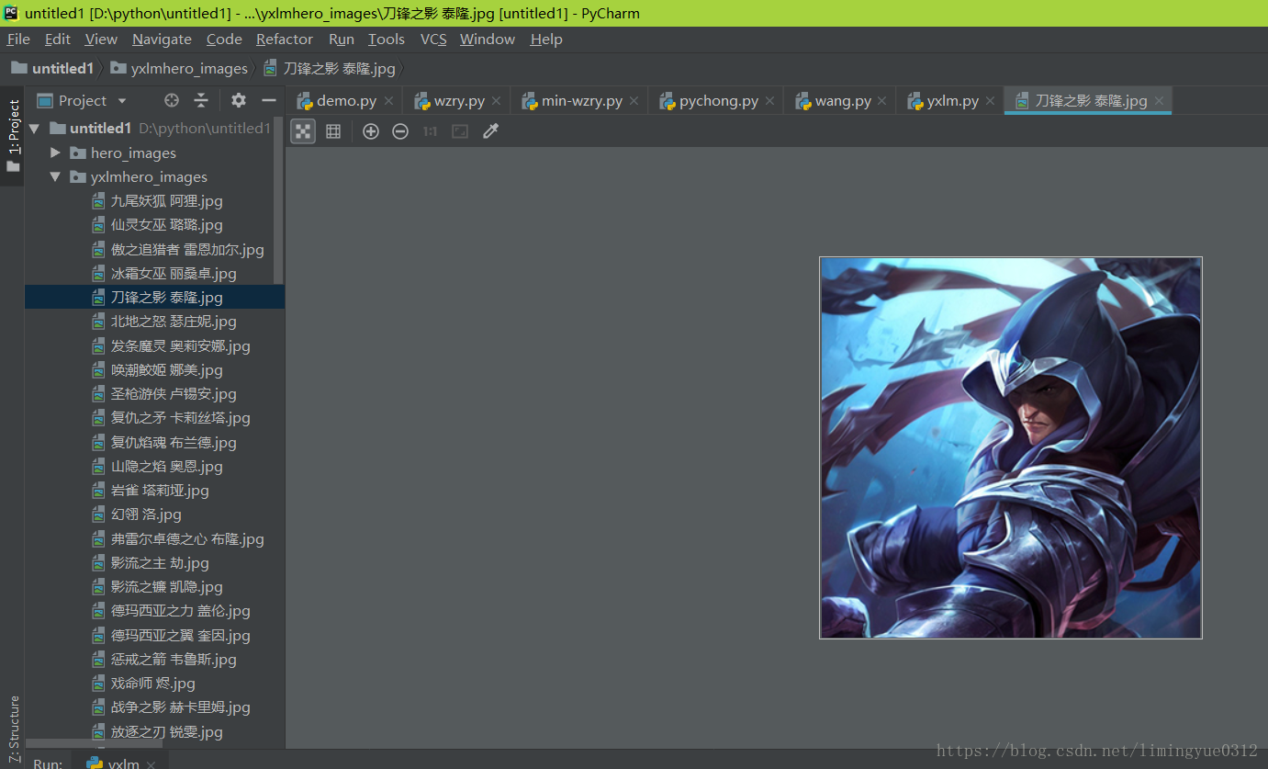Close the wzry.py tab
1268x769 pixels.
pyautogui.click(x=497, y=101)
